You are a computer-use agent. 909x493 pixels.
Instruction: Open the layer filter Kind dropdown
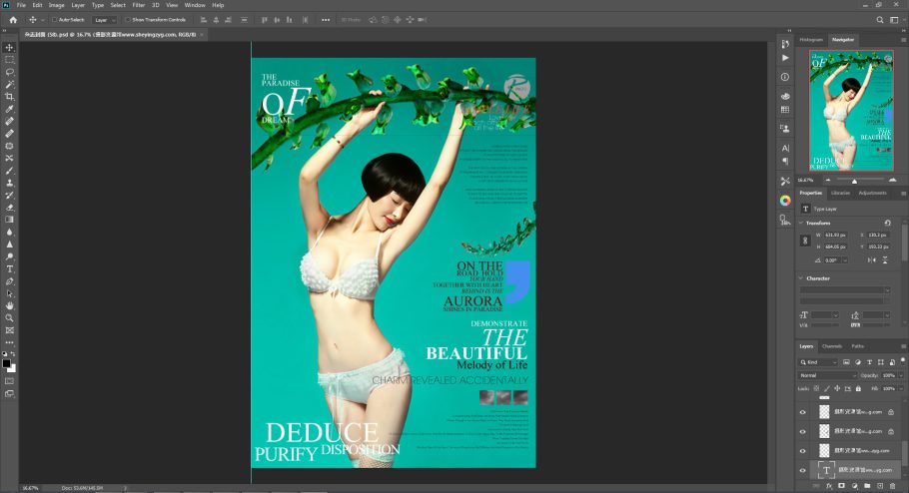pos(818,362)
